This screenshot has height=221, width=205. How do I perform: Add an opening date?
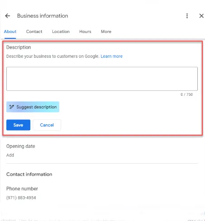click(x=10, y=155)
